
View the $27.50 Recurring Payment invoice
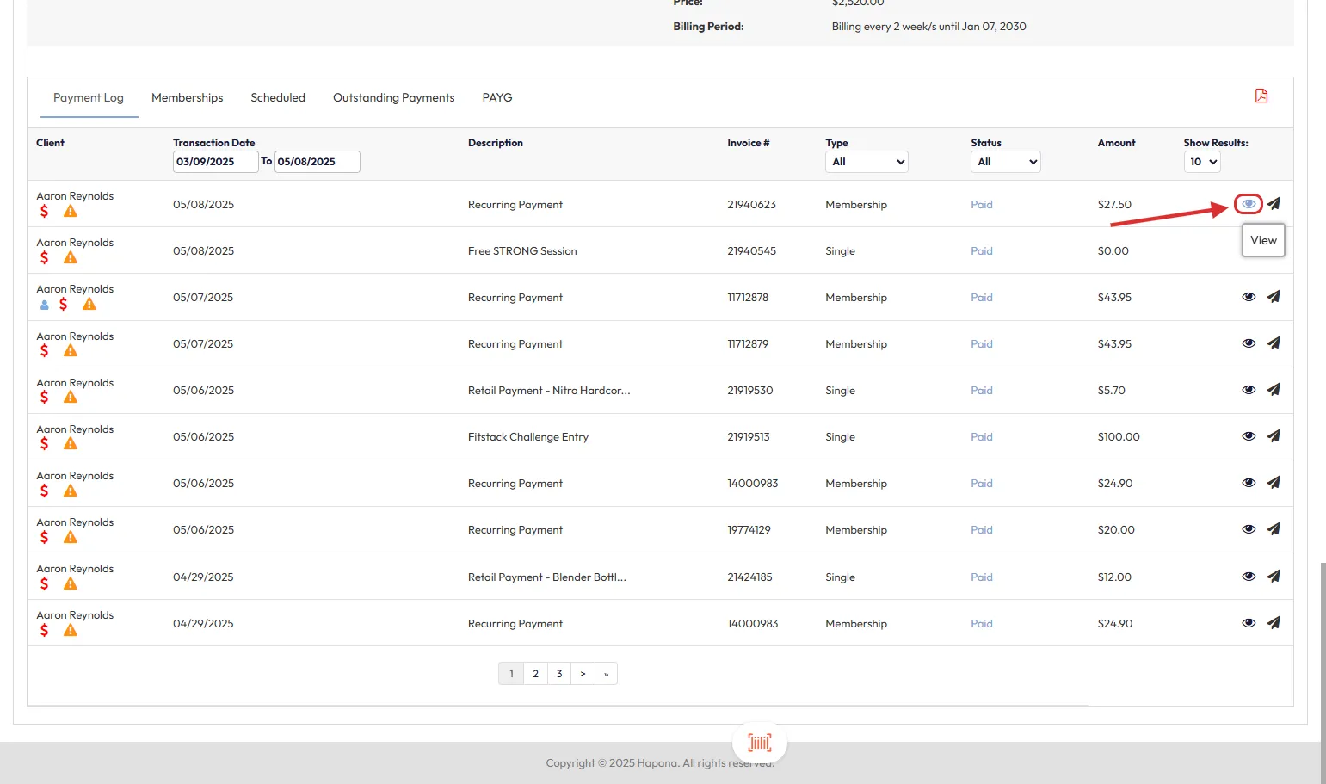point(1248,204)
